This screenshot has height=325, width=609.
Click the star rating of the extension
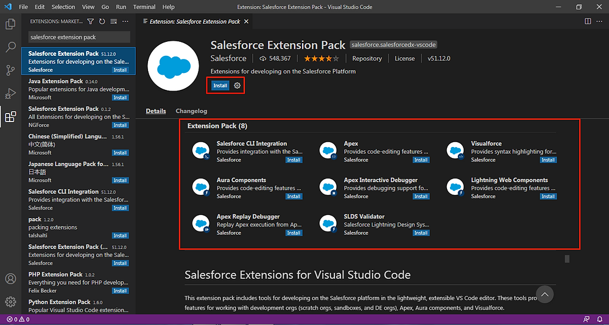pyautogui.click(x=322, y=58)
